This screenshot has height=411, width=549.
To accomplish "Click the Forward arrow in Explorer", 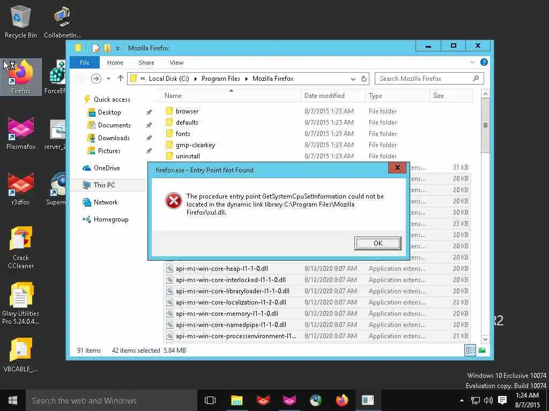I will [x=96, y=79].
